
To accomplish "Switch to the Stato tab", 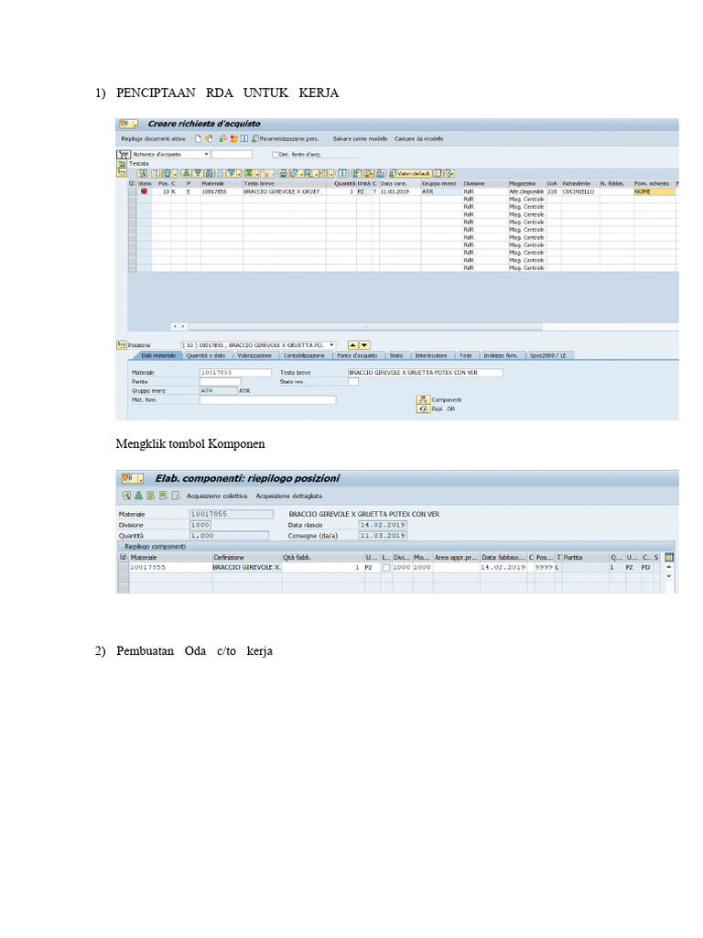I will (396, 355).
